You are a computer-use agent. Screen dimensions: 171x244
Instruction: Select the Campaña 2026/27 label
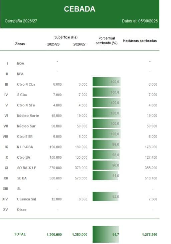pyautogui.click(x=21, y=21)
